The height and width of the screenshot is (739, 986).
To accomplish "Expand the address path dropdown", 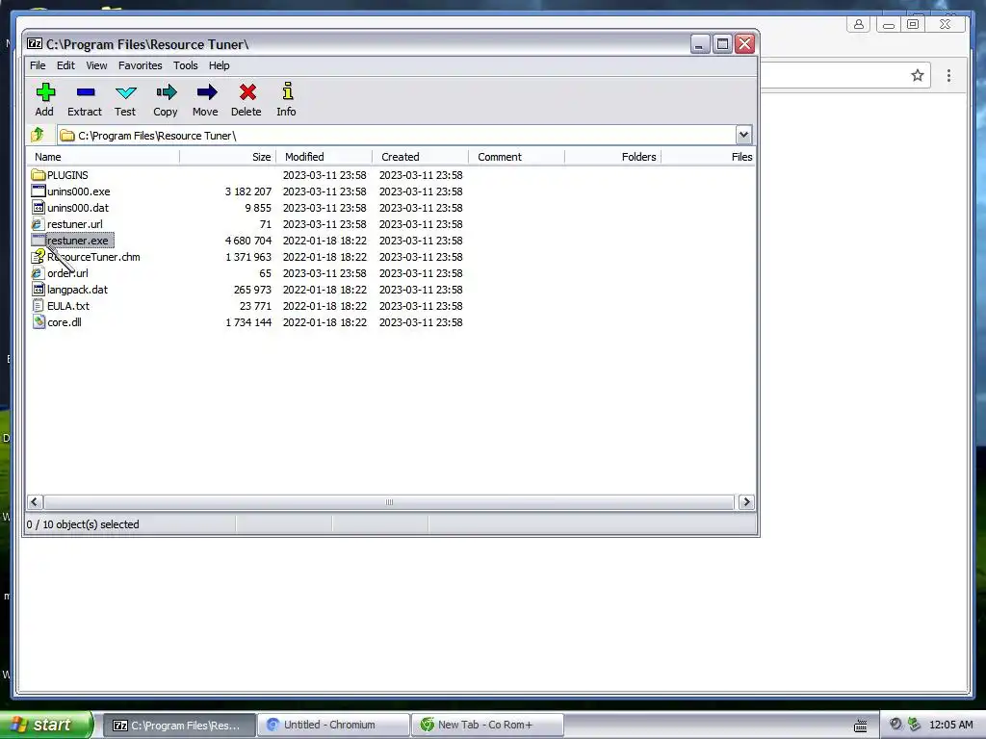I will (x=743, y=135).
